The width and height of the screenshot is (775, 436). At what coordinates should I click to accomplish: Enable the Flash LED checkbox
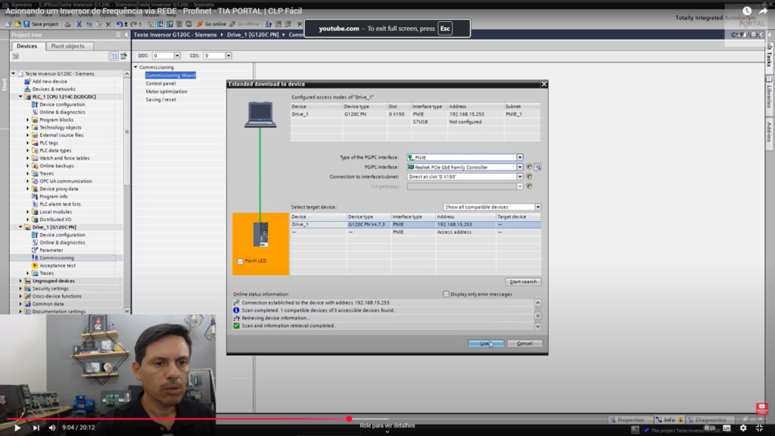pyautogui.click(x=240, y=261)
